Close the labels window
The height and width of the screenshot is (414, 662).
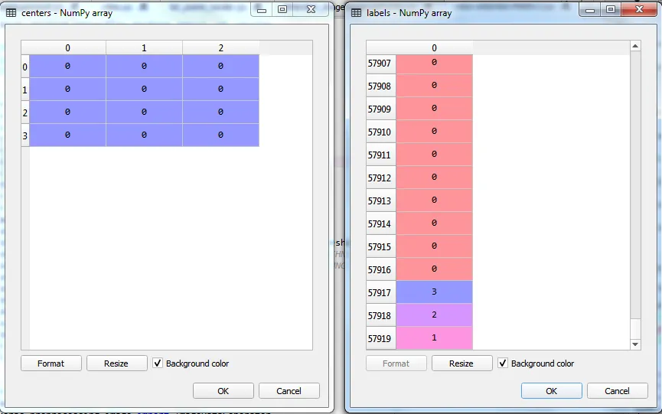point(639,9)
